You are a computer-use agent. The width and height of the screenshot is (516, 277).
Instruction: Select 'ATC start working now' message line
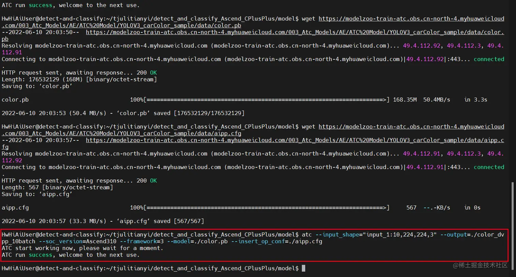click(83, 248)
